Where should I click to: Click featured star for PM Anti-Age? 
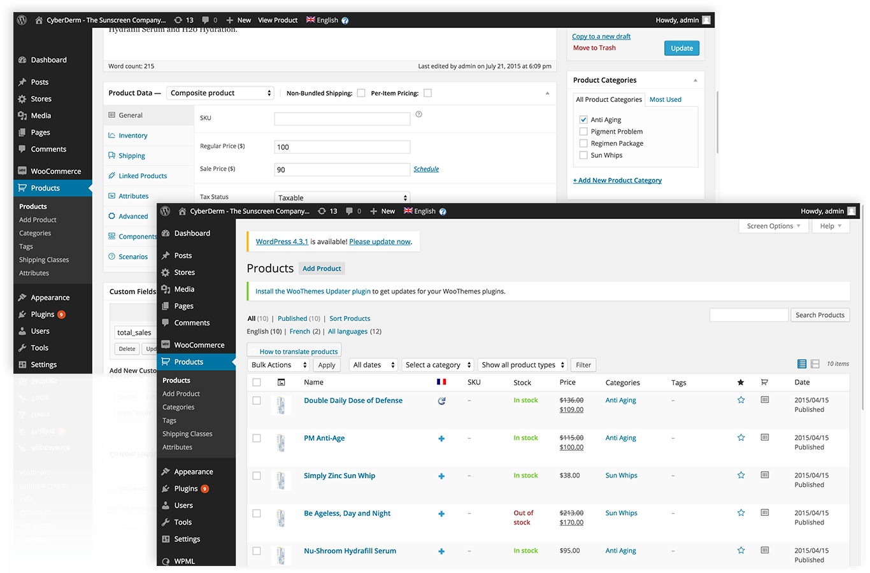coord(741,437)
